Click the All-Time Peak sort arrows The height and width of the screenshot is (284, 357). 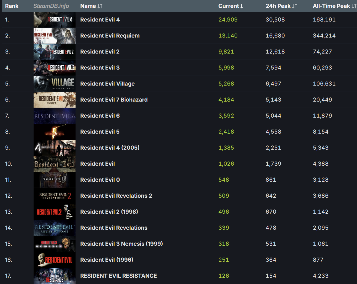(354, 6)
